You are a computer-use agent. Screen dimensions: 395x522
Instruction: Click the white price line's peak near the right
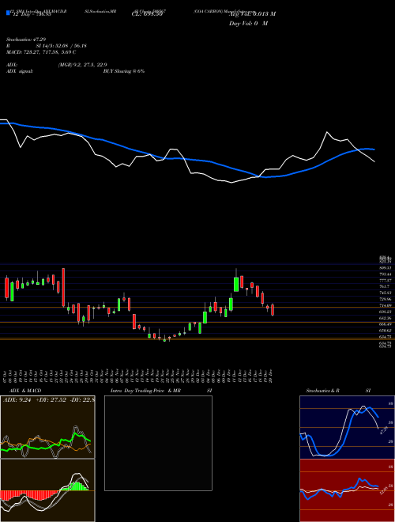pos(327,132)
